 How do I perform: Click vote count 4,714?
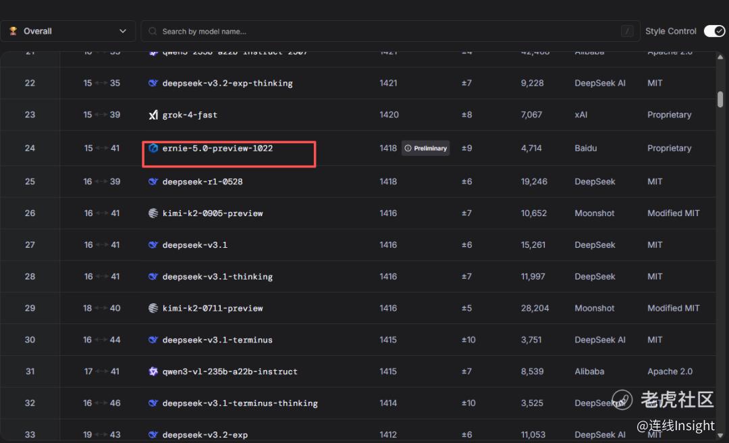tap(531, 148)
